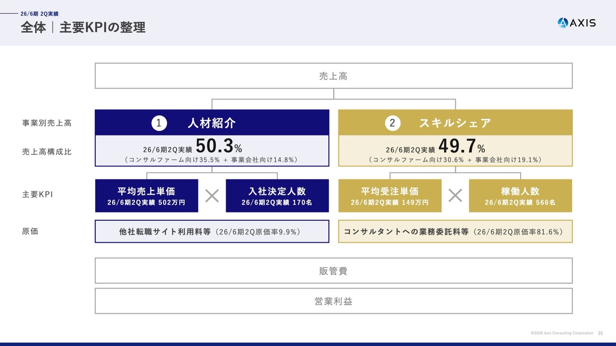The image size is (616, 346).
Task: Click the 主要KPI row label
Action: [x=38, y=195]
